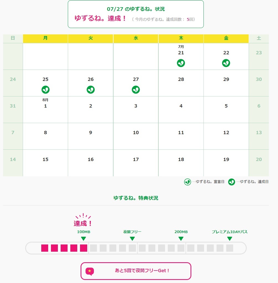Select July 28 in the calendar

[181, 83]
